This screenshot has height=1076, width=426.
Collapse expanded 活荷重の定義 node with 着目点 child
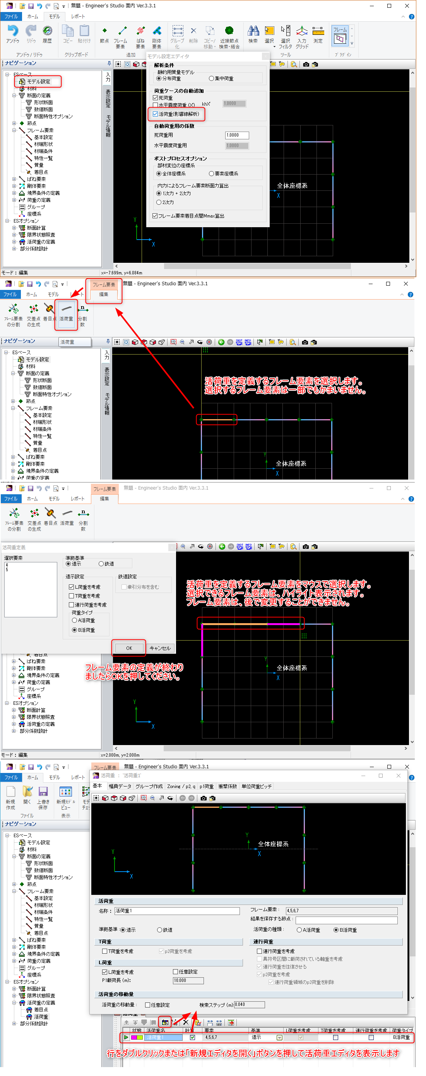tap(14, 1003)
